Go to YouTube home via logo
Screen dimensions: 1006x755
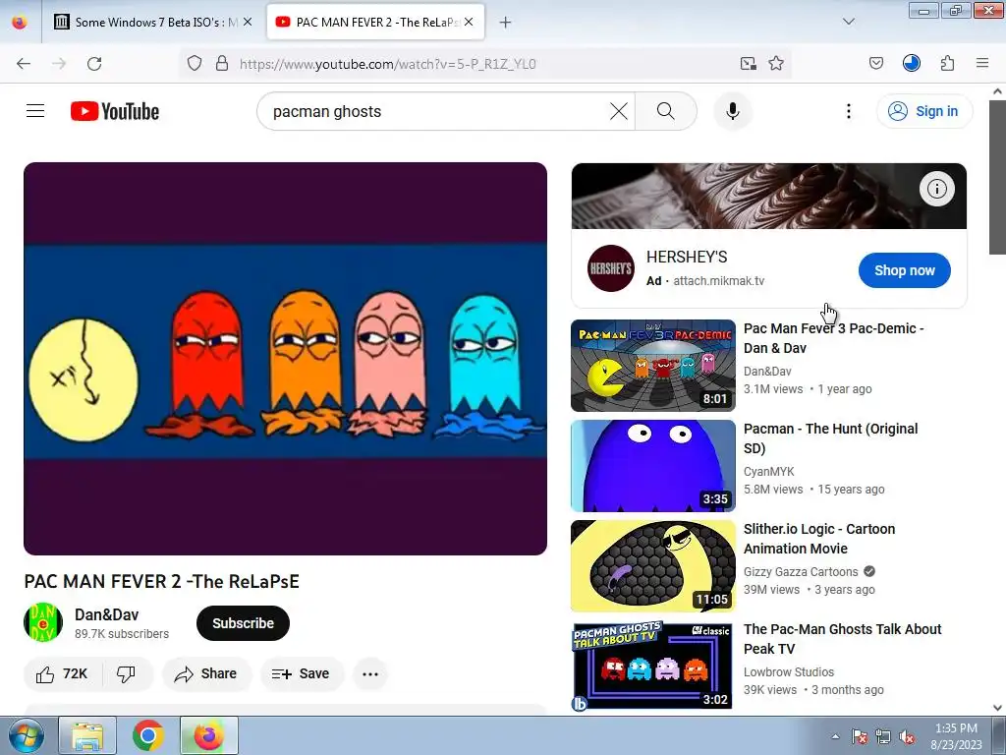[115, 111]
